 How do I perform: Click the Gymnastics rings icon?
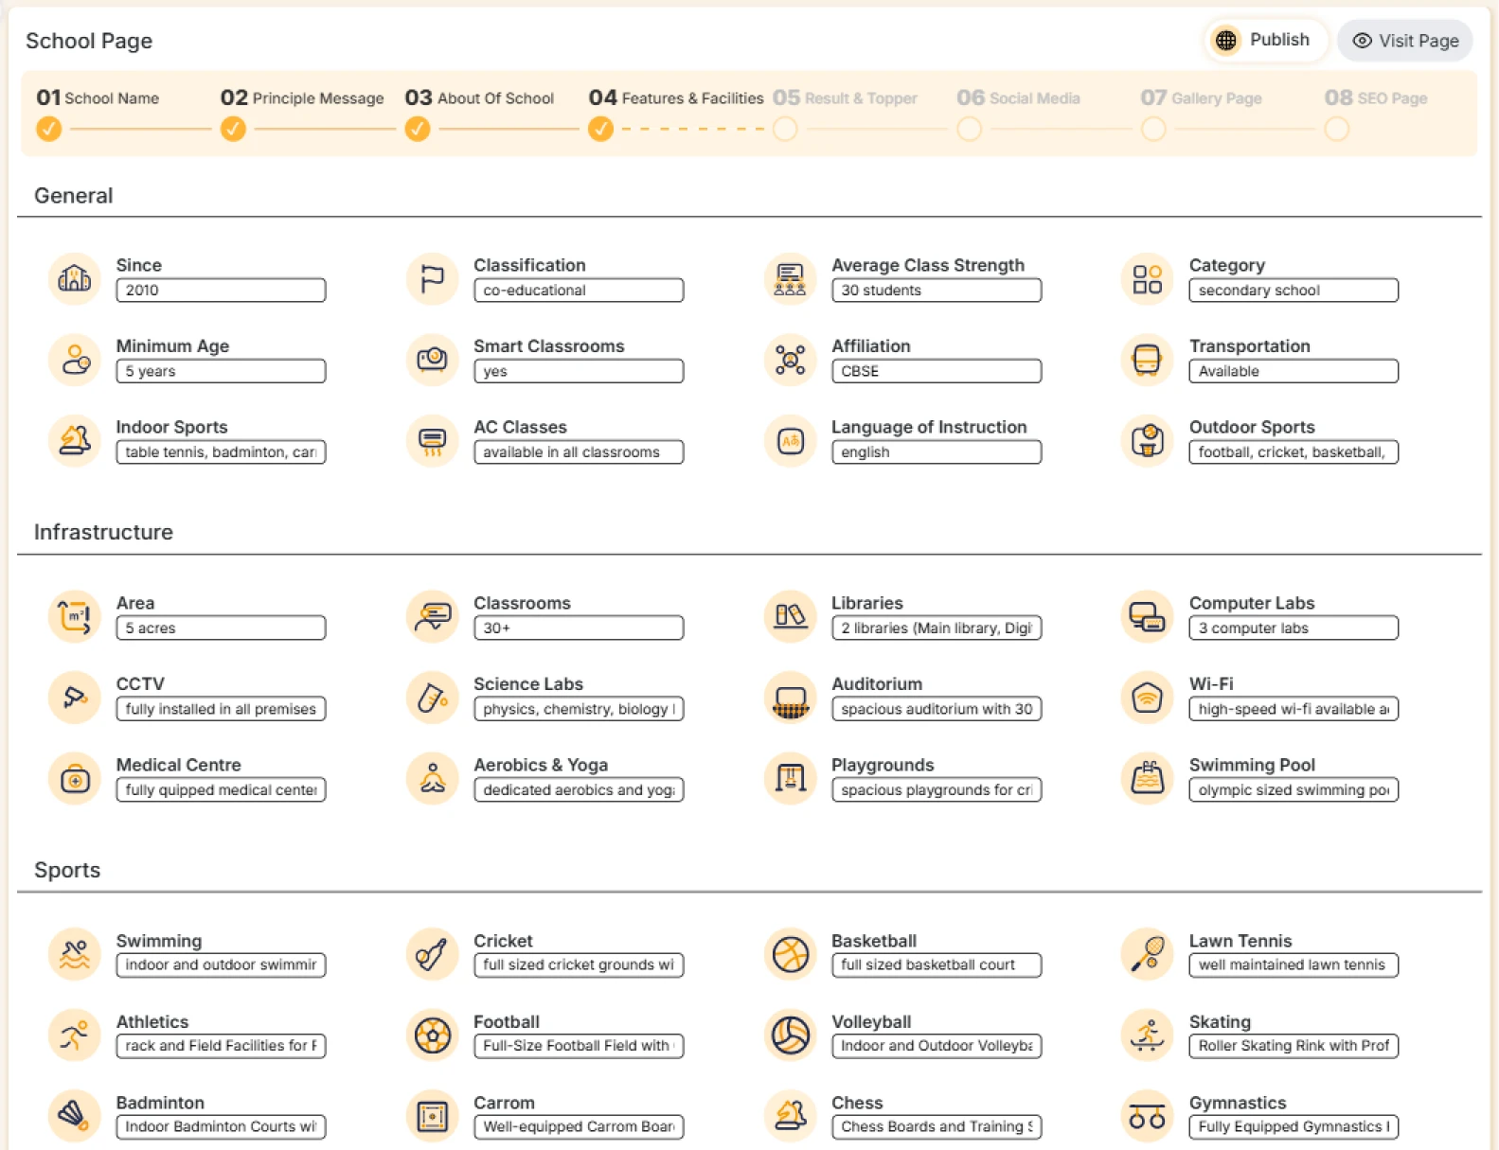[1147, 1116]
